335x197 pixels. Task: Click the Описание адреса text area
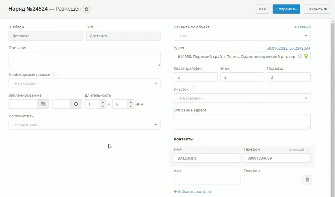point(242,122)
